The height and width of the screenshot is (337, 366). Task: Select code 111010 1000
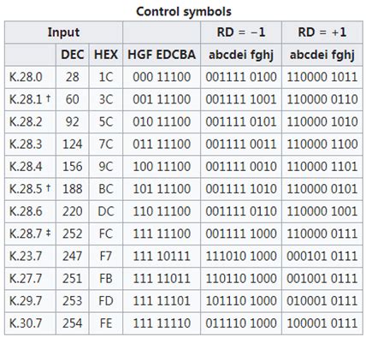[x=241, y=256]
